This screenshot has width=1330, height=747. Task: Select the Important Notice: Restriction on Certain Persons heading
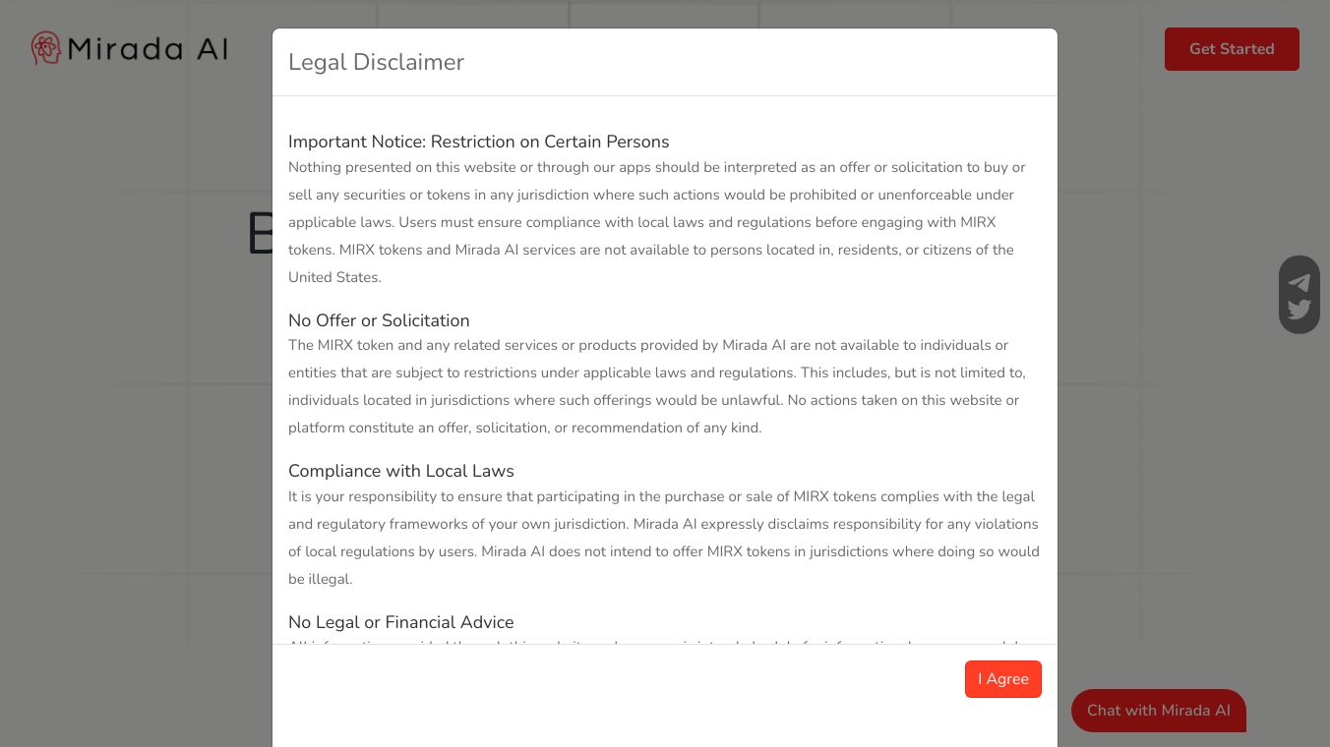pos(479,142)
